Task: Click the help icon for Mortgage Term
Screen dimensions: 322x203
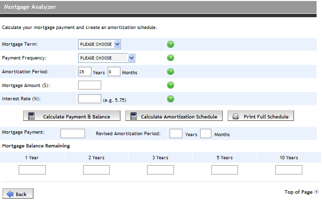Action: tap(171, 44)
